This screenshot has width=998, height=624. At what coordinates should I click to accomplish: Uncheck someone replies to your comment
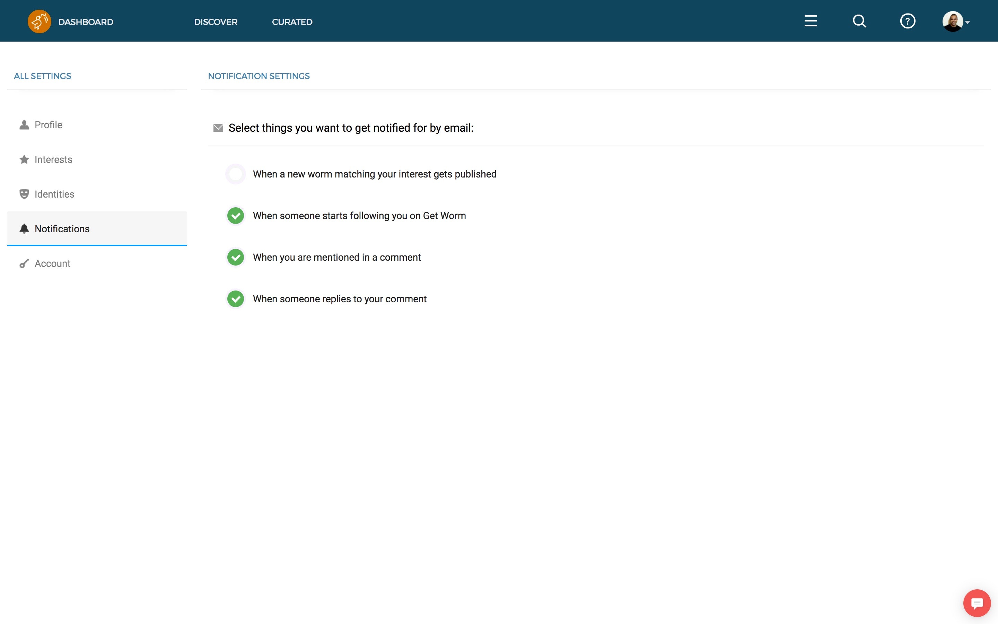point(236,299)
